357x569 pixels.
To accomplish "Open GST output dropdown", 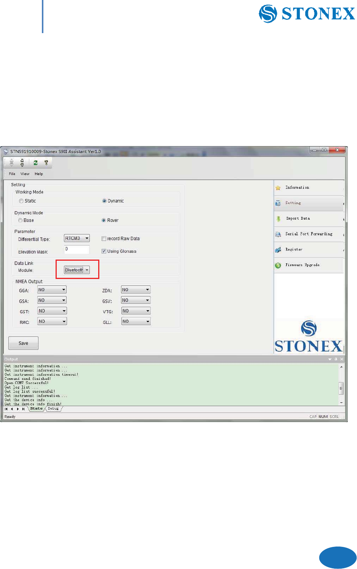I will click(x=52, y=311).
